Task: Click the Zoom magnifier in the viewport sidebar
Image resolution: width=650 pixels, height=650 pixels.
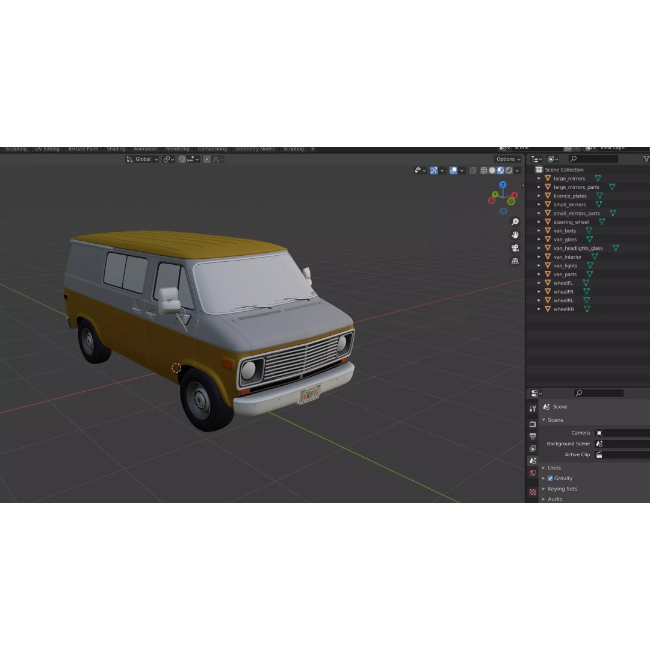Action: point(515,221)
